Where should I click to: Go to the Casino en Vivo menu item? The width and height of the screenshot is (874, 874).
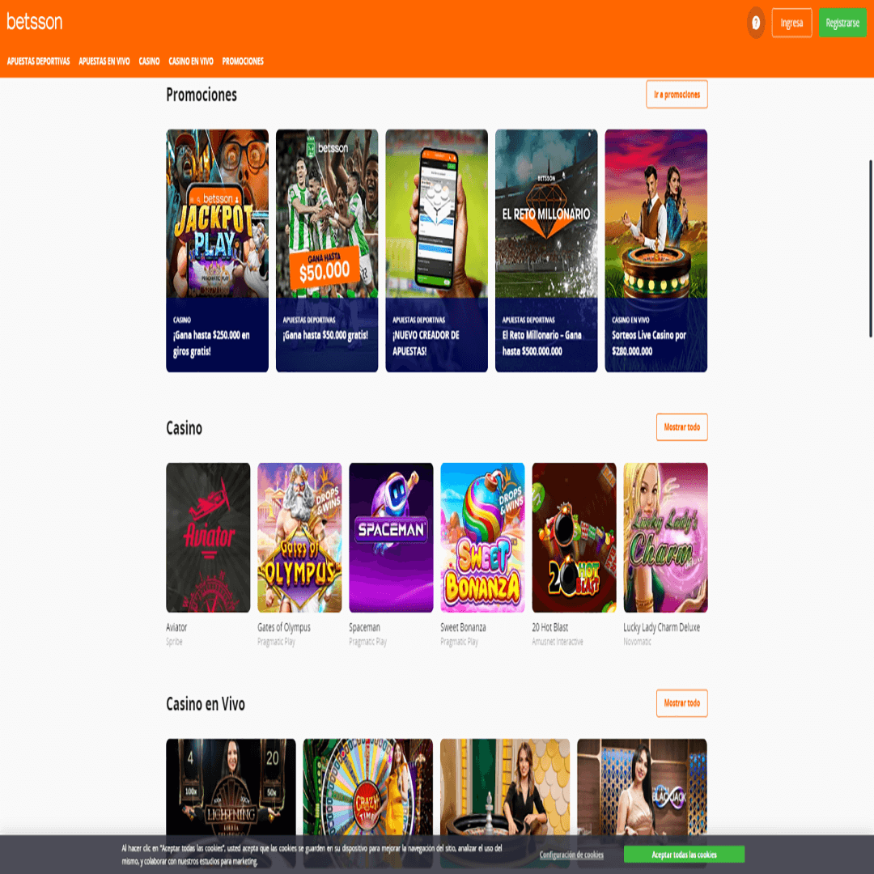191,62
